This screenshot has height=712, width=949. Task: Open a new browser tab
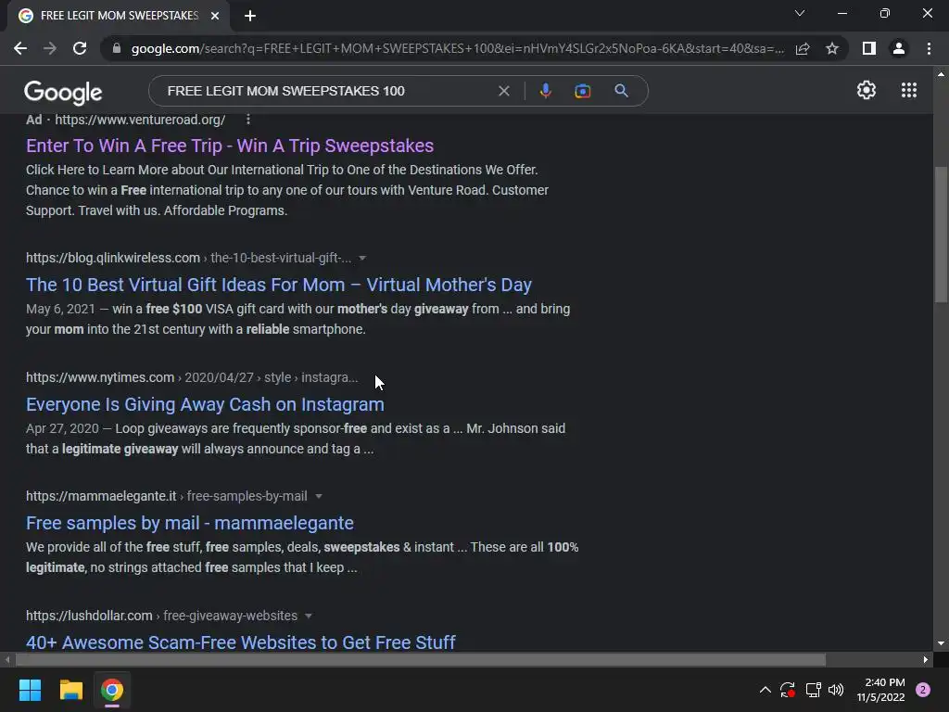pyautogui.click(x=250, y=16)
